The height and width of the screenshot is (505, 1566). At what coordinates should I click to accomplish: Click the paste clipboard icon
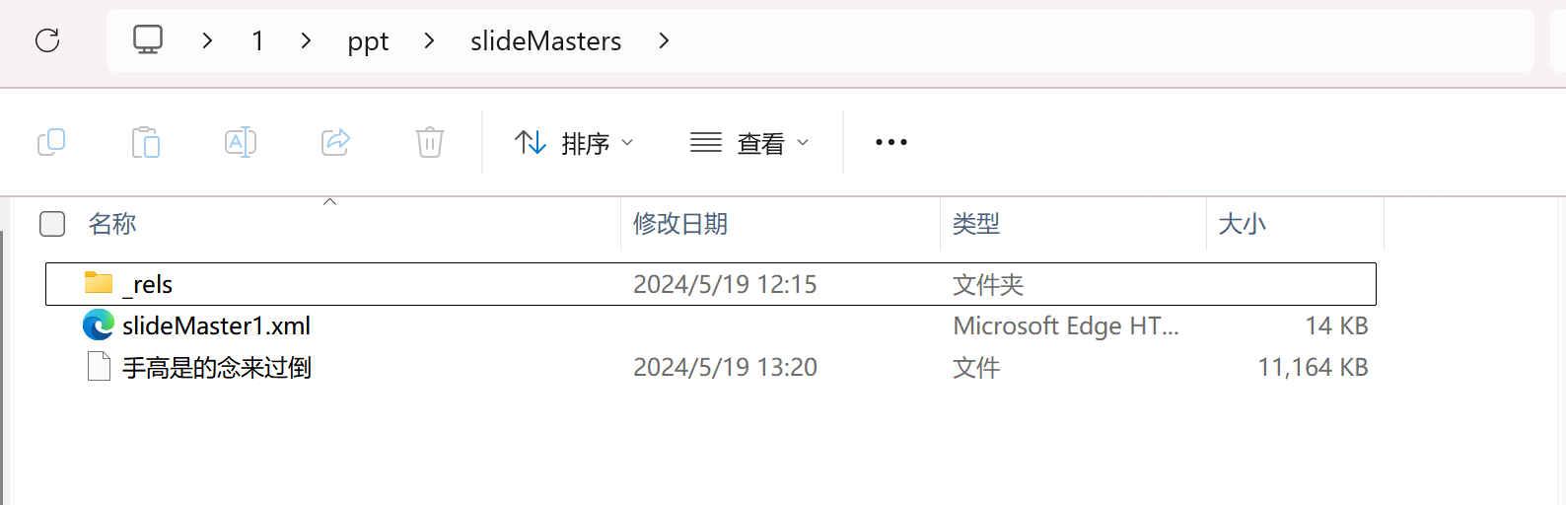click(146, 143)
